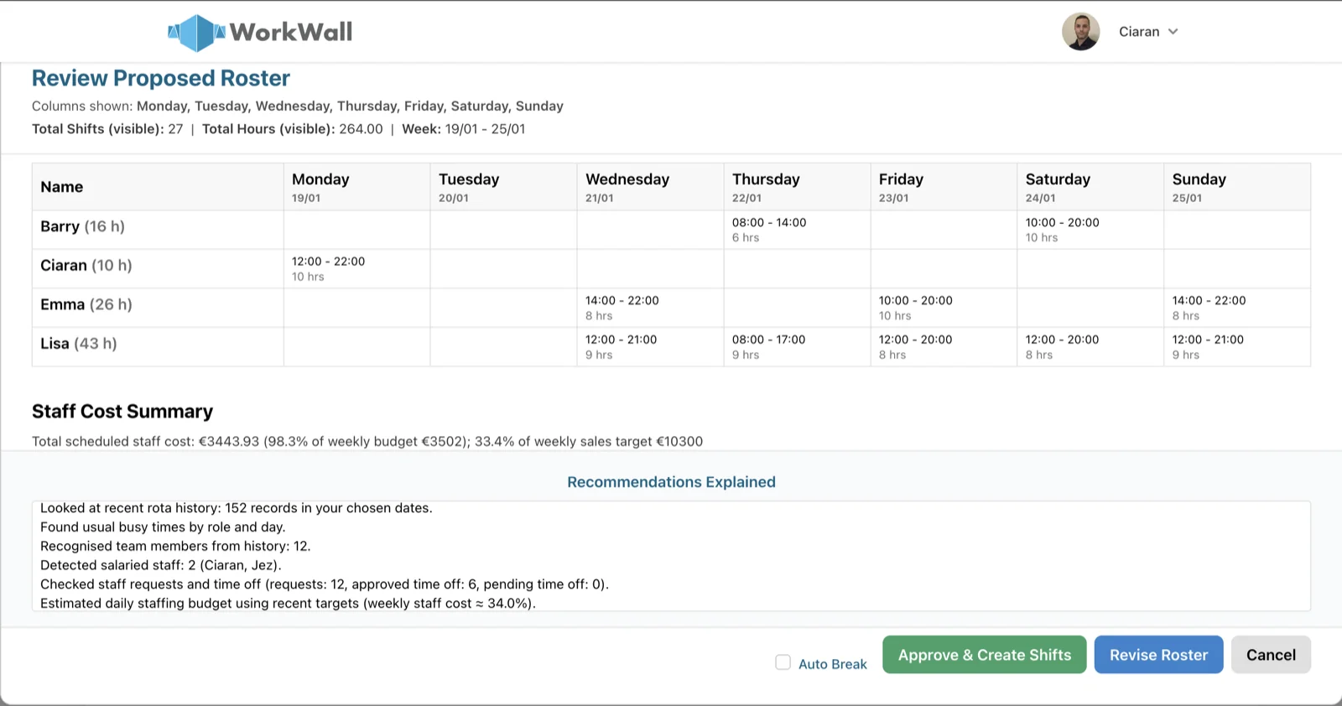Viewport: 1342px width, 706px height.
Task: Click the Total Hours (visible) 264.00 text
Action: (x=292, y=129)
